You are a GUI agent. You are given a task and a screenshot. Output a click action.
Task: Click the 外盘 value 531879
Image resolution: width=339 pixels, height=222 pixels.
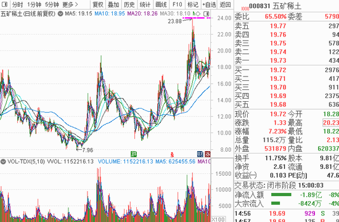tap(276, 149)
